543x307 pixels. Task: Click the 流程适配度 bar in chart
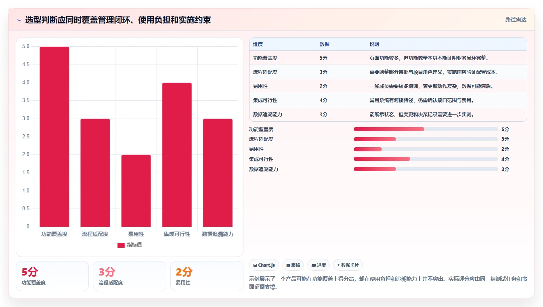tap(95, 173)
